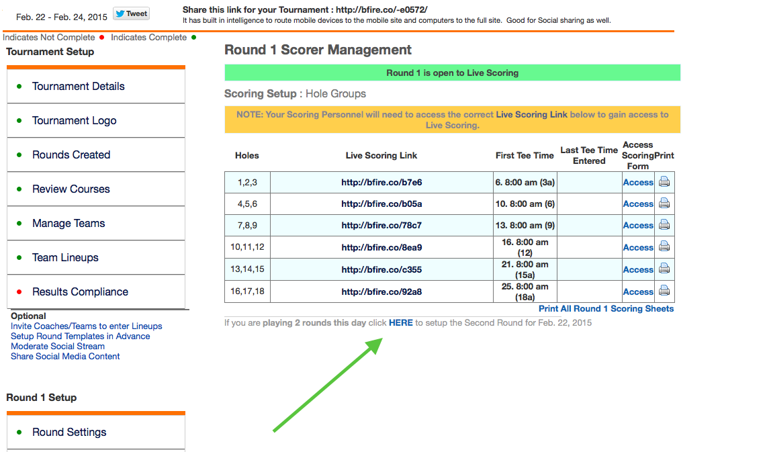The height and width of the screenshot is (452, 767).
Task: Open Access link for holes 10,11,12
Action: pyautogui.click(x=638, y=248)
